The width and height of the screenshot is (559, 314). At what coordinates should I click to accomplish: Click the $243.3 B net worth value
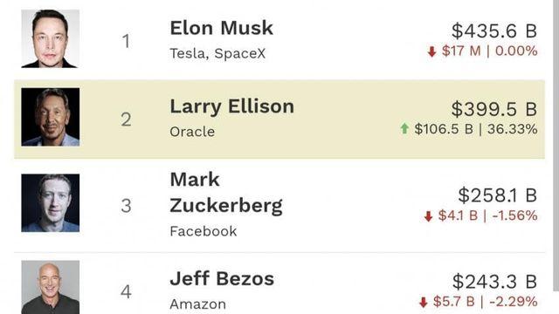(x=495, y=282)
